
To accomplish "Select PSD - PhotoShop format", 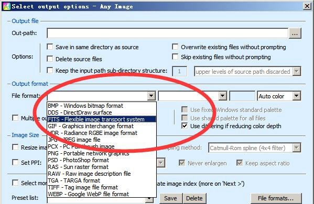I will pyautogui.click(x=102, y=160).
